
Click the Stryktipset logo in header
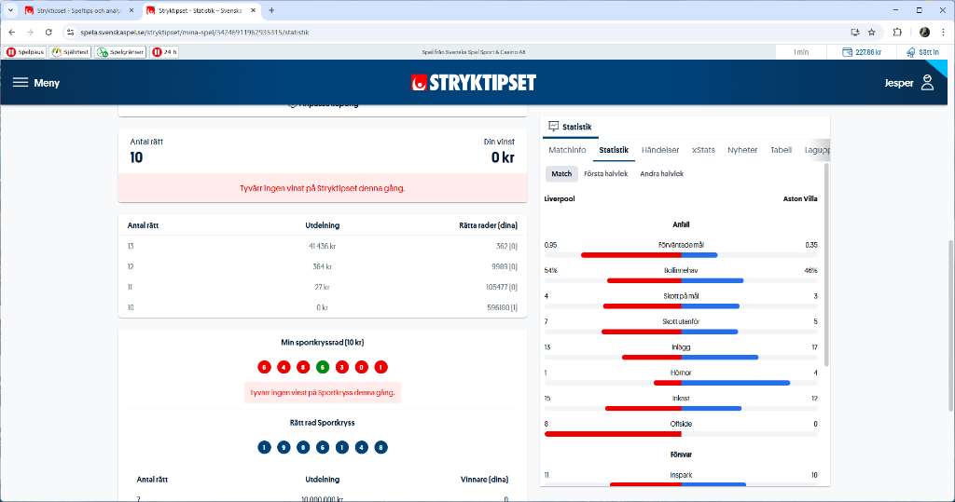474,83
